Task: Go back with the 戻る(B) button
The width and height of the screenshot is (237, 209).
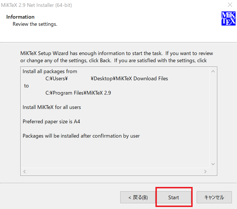Action: coord(138,197)
